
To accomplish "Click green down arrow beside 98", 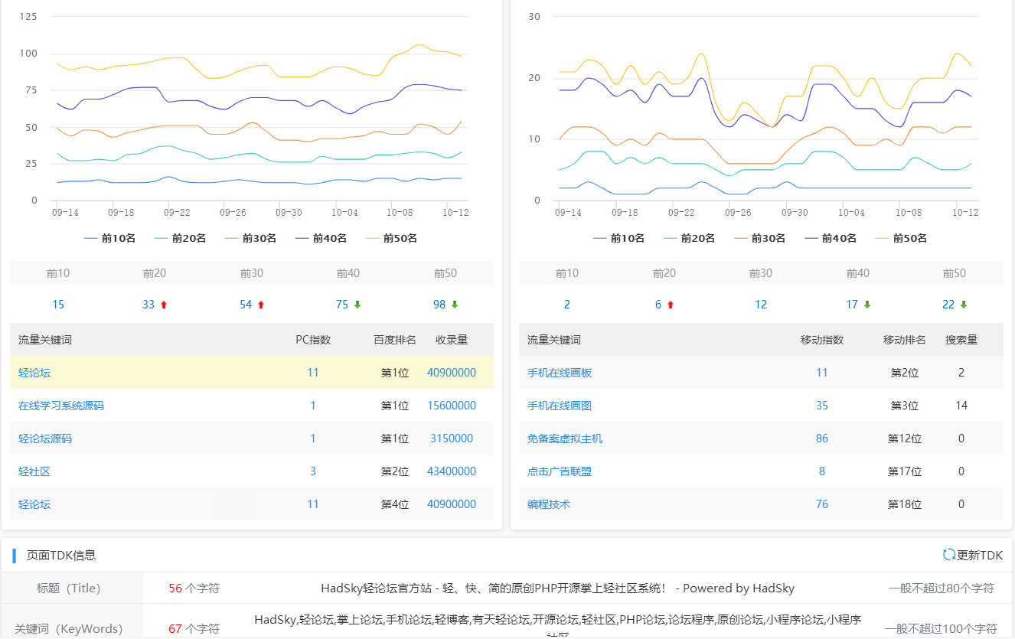I will pos(455,305).
